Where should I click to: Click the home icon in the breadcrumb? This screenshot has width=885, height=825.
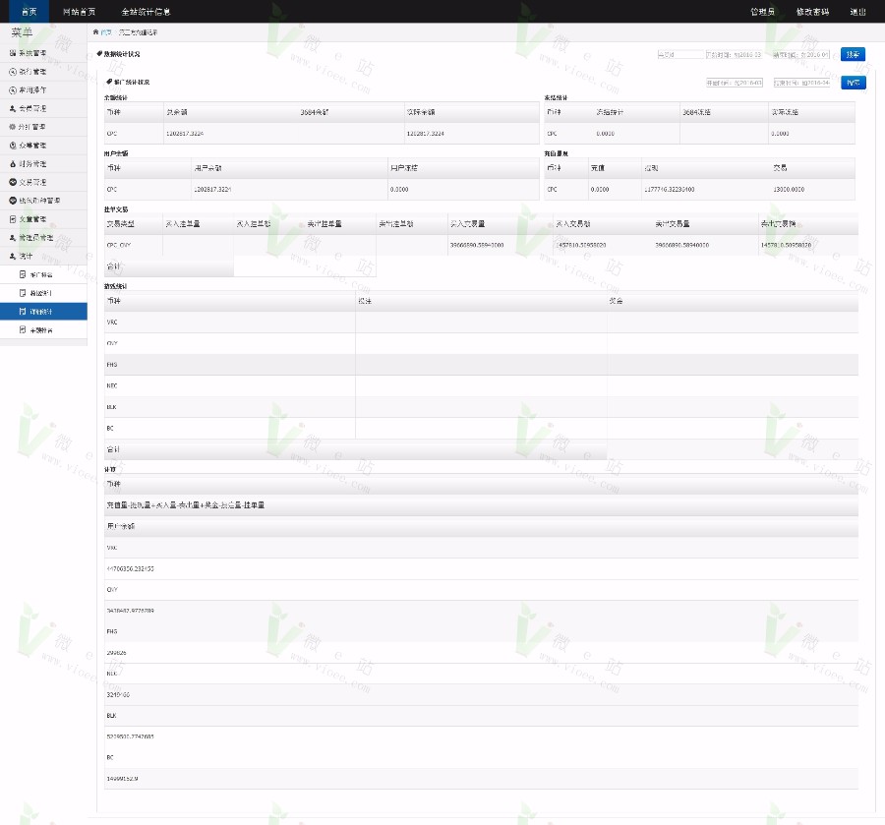pos(95,32)
